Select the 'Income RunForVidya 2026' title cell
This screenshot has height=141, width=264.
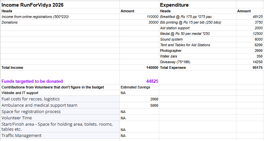[x=33, y=5]
